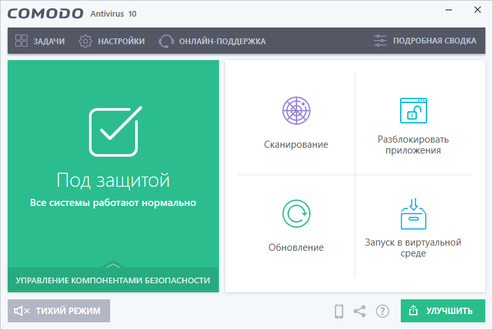This screenshot has height=330, width=493.
Task: Click the УЛУЧШИТЬ upgrade button
Action: (442, 311)
